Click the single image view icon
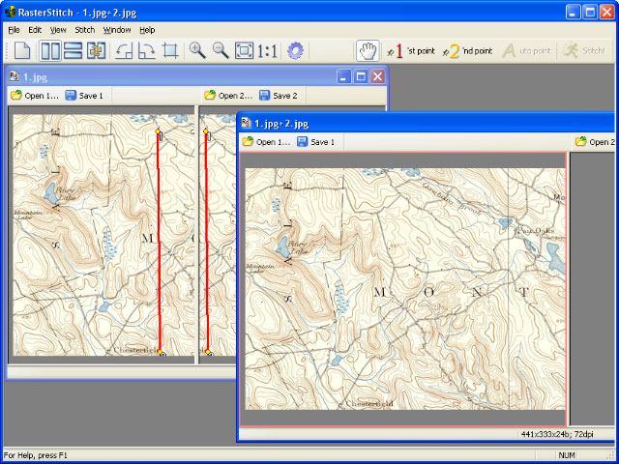This screenshot has width=619, height=464. pyautogui.click(x=22, y=50)
